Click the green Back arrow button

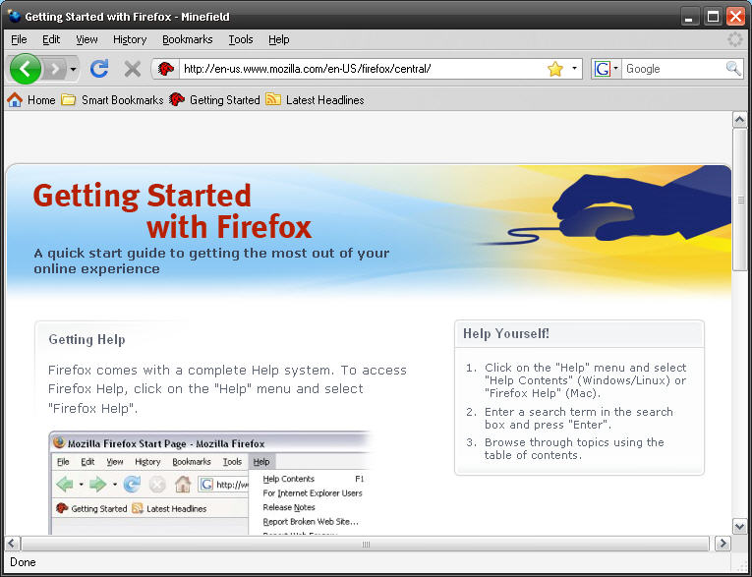(25, 69)
